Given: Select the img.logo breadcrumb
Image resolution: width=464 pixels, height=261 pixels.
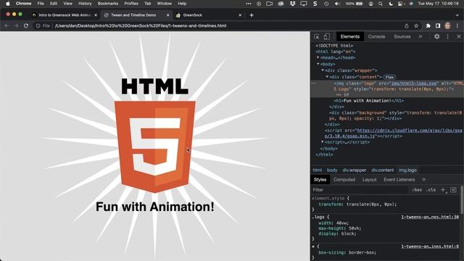Looking at the screenshot, I should pos(407,170).
